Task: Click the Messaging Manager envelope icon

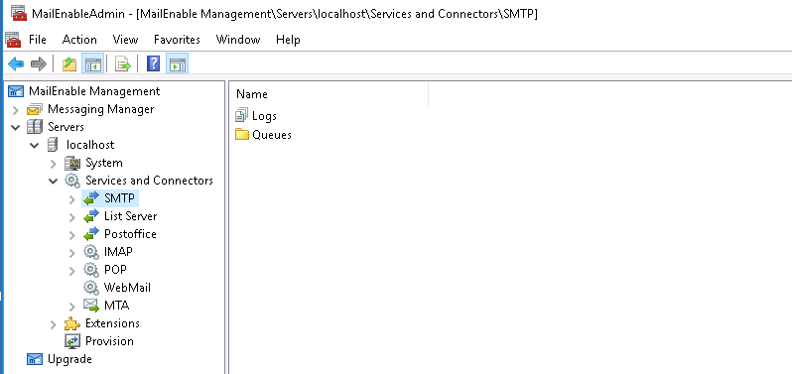Action: tap(35, 109)
